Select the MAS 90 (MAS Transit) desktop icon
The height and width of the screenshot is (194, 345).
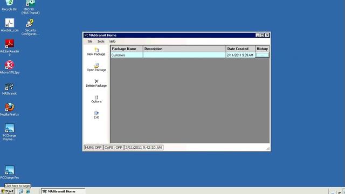coord(30,7)
